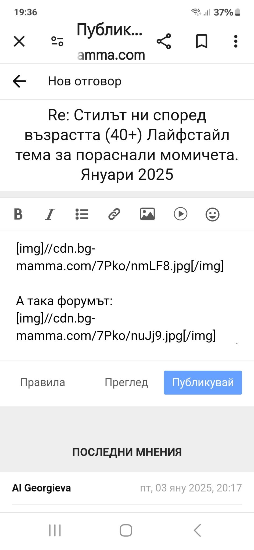
Task: Insert a bulleted list
Action: pos(82,214)
